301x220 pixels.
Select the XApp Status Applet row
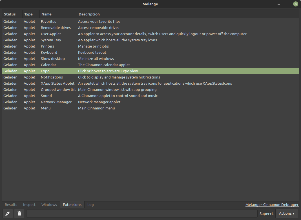point(150,83)
